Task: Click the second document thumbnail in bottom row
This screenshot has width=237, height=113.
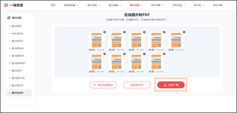Action: click(x=117, y=62)
